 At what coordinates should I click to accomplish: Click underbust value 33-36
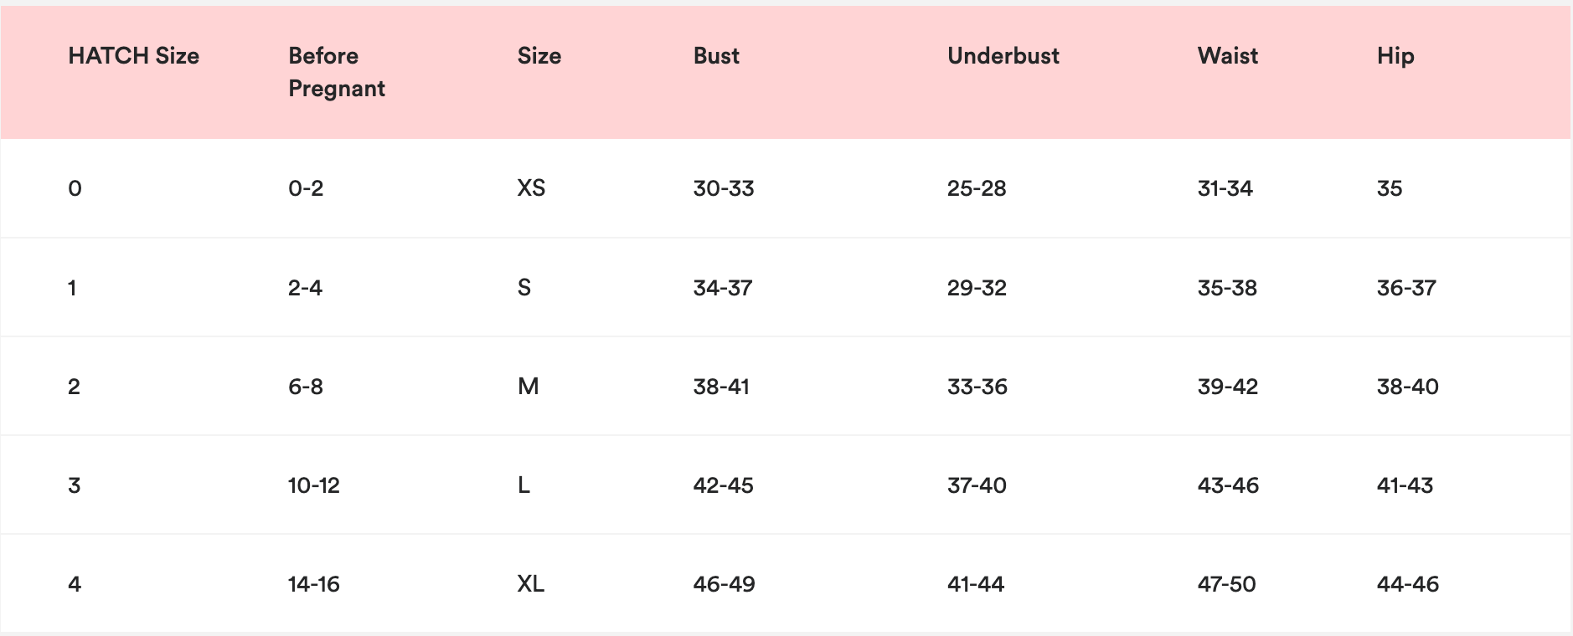[x=977, y=386]
